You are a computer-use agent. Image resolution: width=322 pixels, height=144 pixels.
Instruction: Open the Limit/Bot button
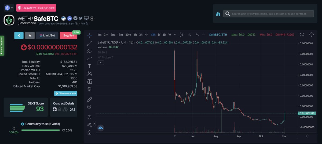47,35
